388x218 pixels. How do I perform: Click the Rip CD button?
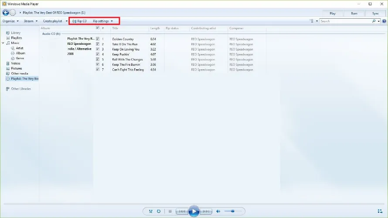pyautogui.click(x=79, y=21)
